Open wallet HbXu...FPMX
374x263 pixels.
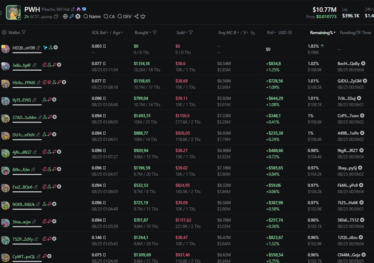(x=24, y=82)
